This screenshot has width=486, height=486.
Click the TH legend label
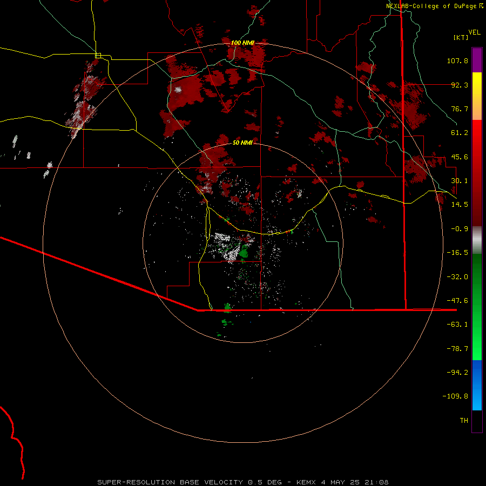coord(464,421)
